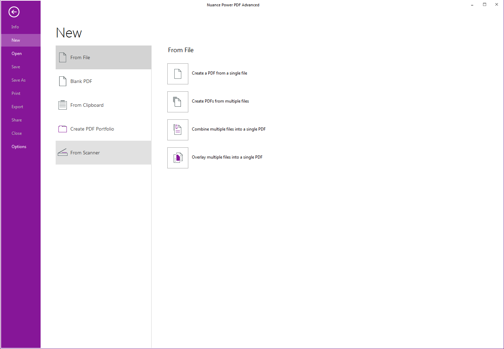504x349 pixels.
Task: Open the Info page in sidebar
Action: [15, 27]
